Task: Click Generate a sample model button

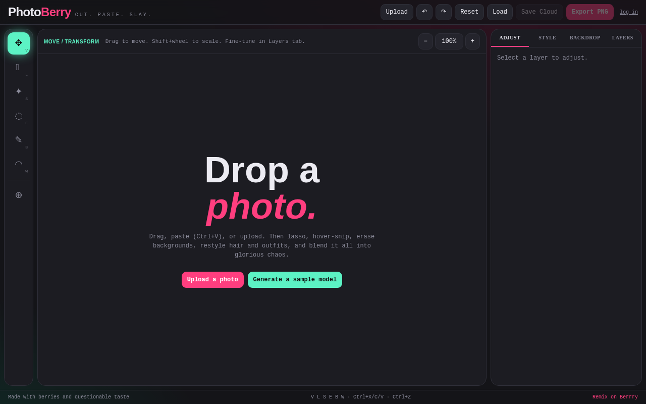Action: coord(295,280)
